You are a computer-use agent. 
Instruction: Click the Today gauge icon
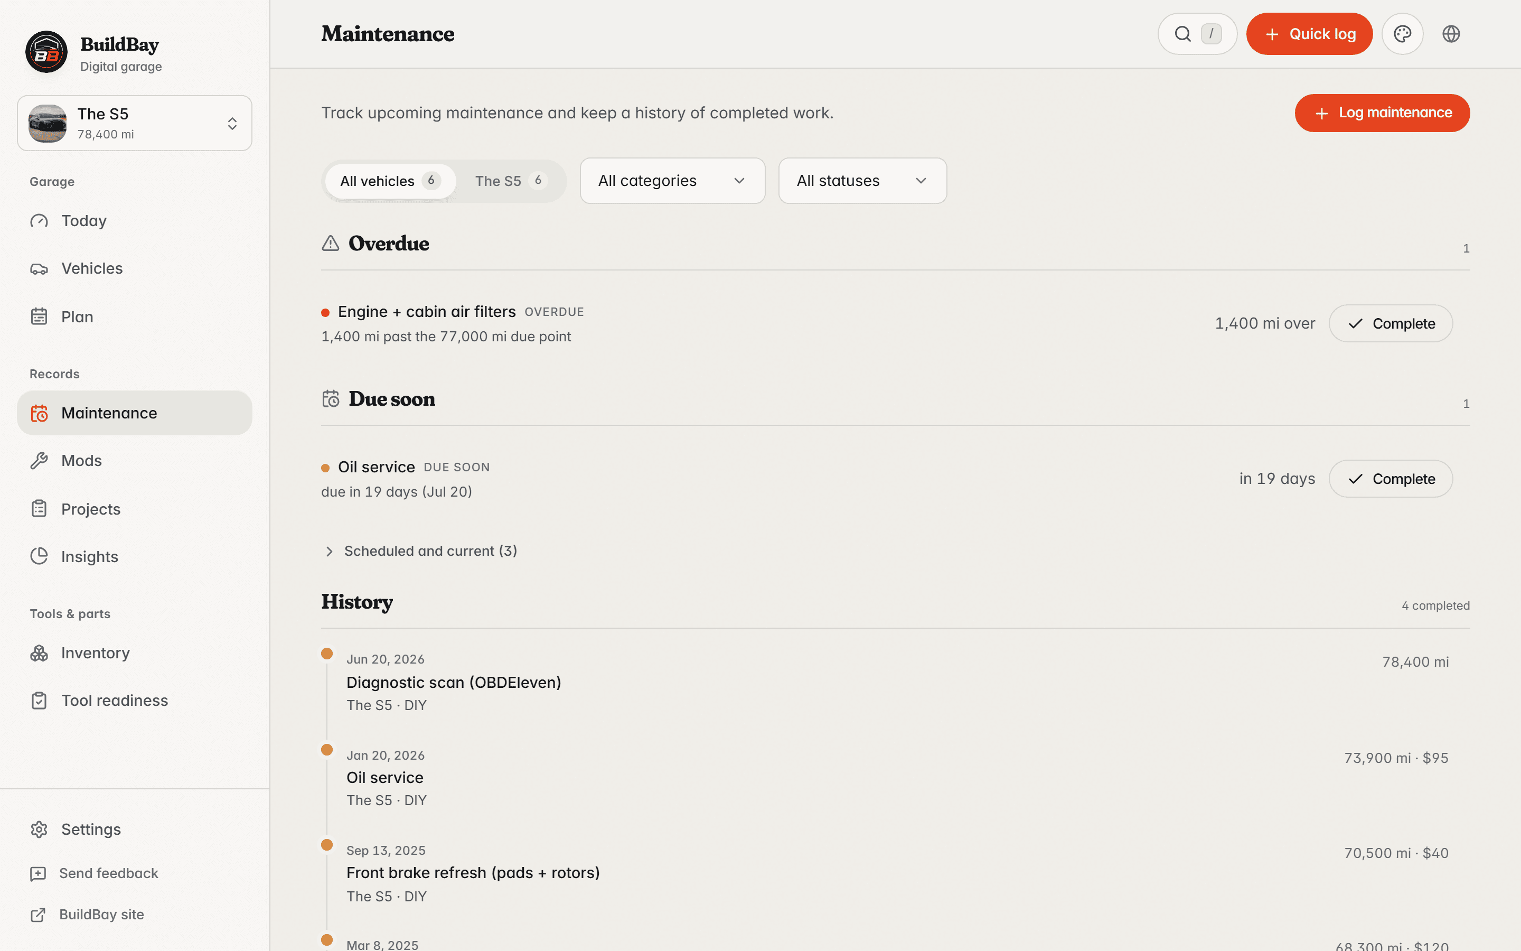(x=39, y=221)
